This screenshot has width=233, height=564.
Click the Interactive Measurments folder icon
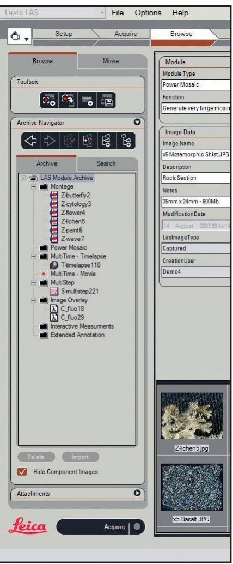pos(44,326)
